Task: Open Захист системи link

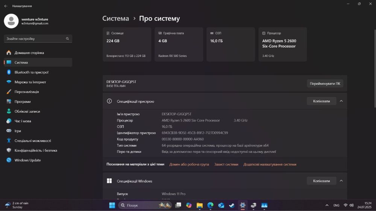Action: tap(226, 164)
